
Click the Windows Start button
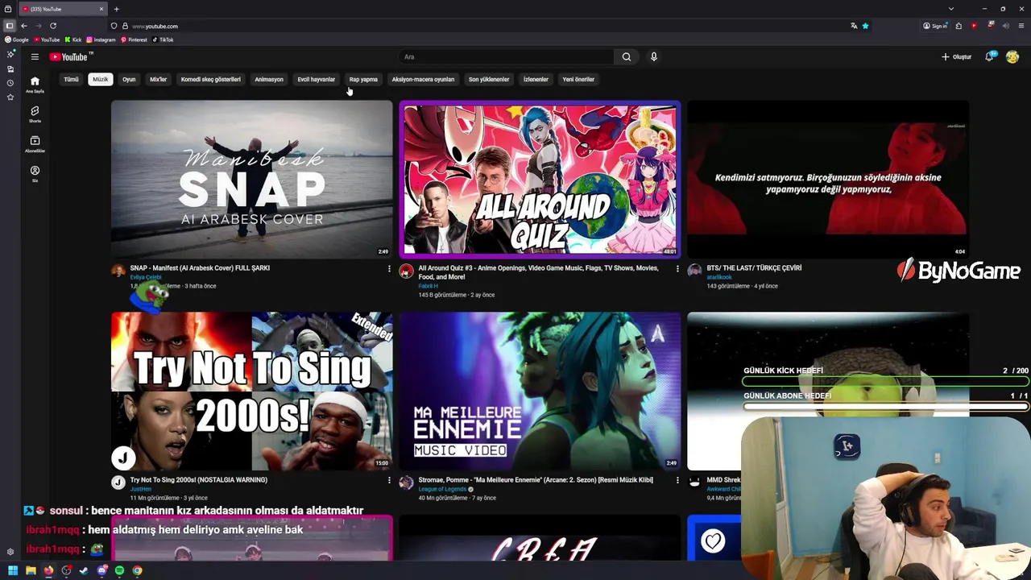tap(13, 570)
